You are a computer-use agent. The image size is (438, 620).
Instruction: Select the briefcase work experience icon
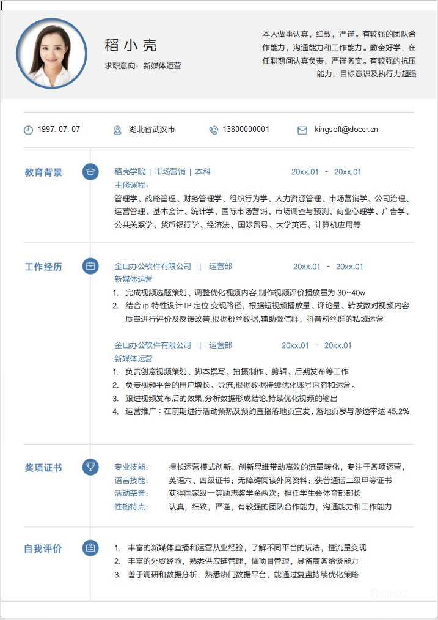(x=90, y=266)
